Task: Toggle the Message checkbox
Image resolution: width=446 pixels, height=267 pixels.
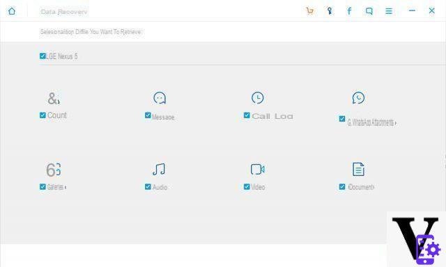Action: pos(148,115)
